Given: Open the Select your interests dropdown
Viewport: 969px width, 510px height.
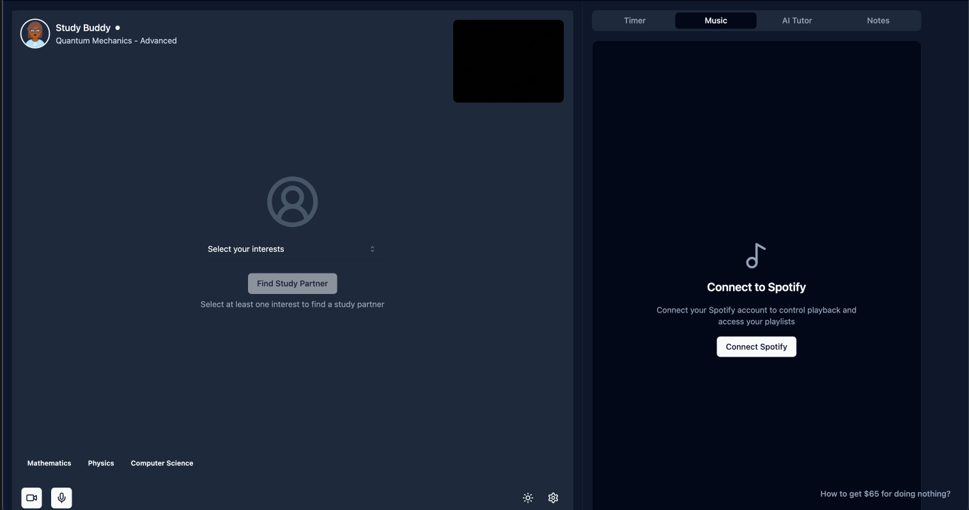Looking at the screenshot, I should pyautogui.click(x=292, y=249).
